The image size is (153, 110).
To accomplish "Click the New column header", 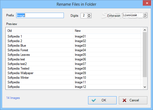I will 107,31.
